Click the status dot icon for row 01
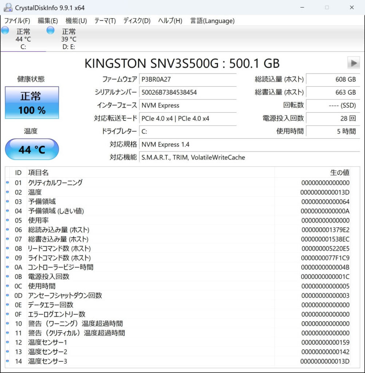The width and height of the screenshot is (365, 373). 7,182
